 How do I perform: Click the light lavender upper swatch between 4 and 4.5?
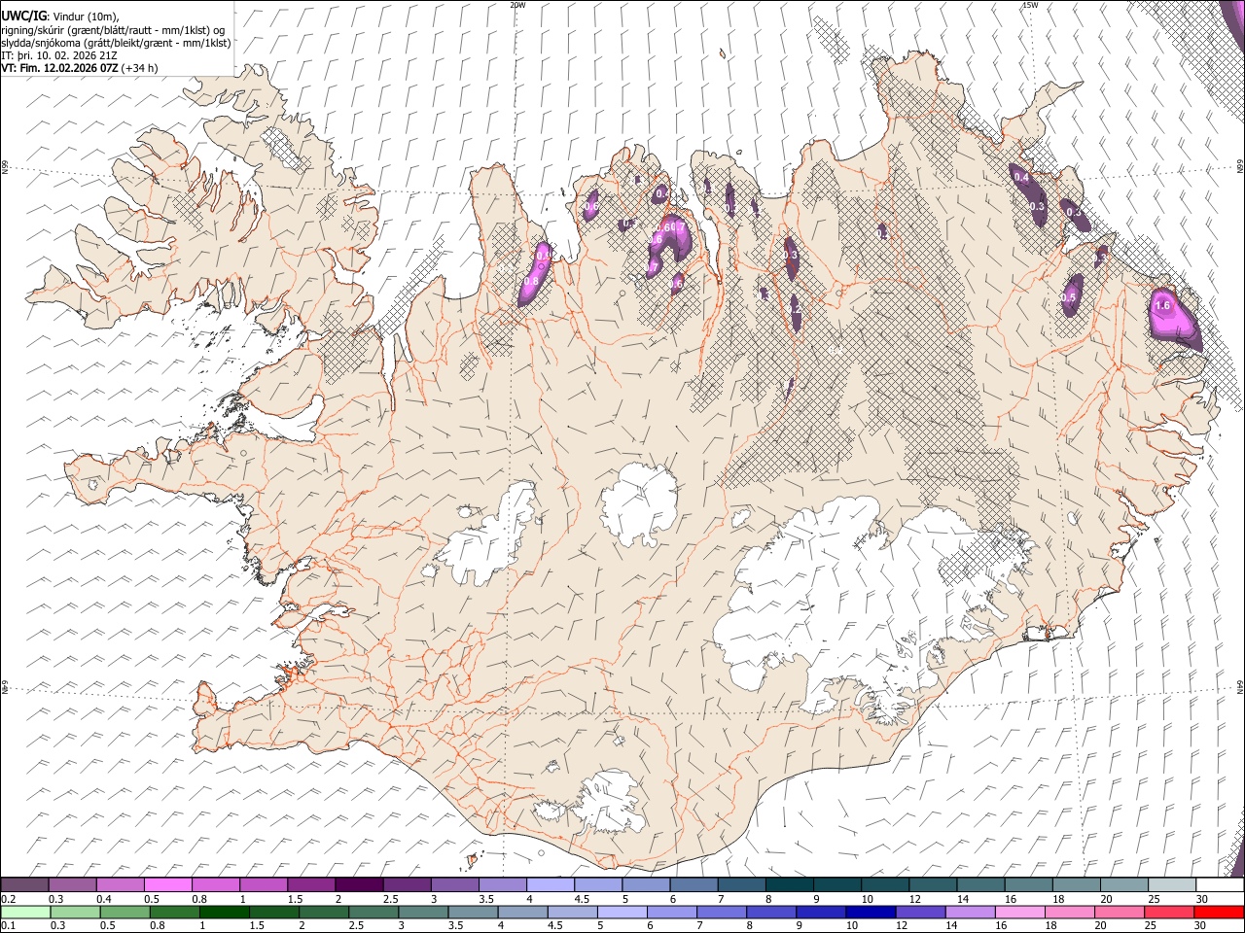[x=551, y=884]
